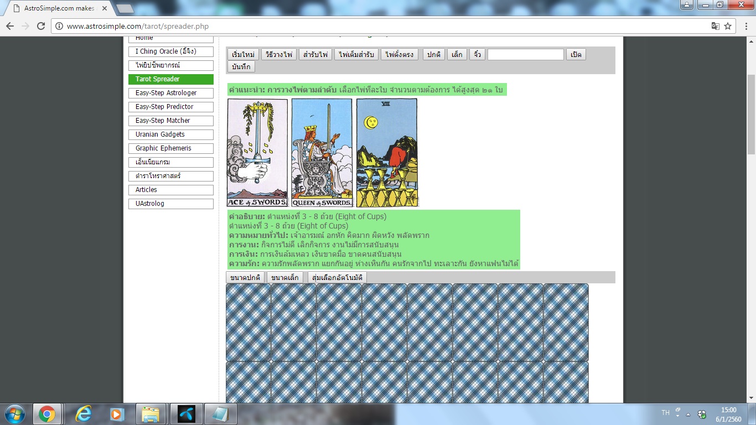Click the สุ่มเลือกอัตโนมัติ button

point(337,277)
